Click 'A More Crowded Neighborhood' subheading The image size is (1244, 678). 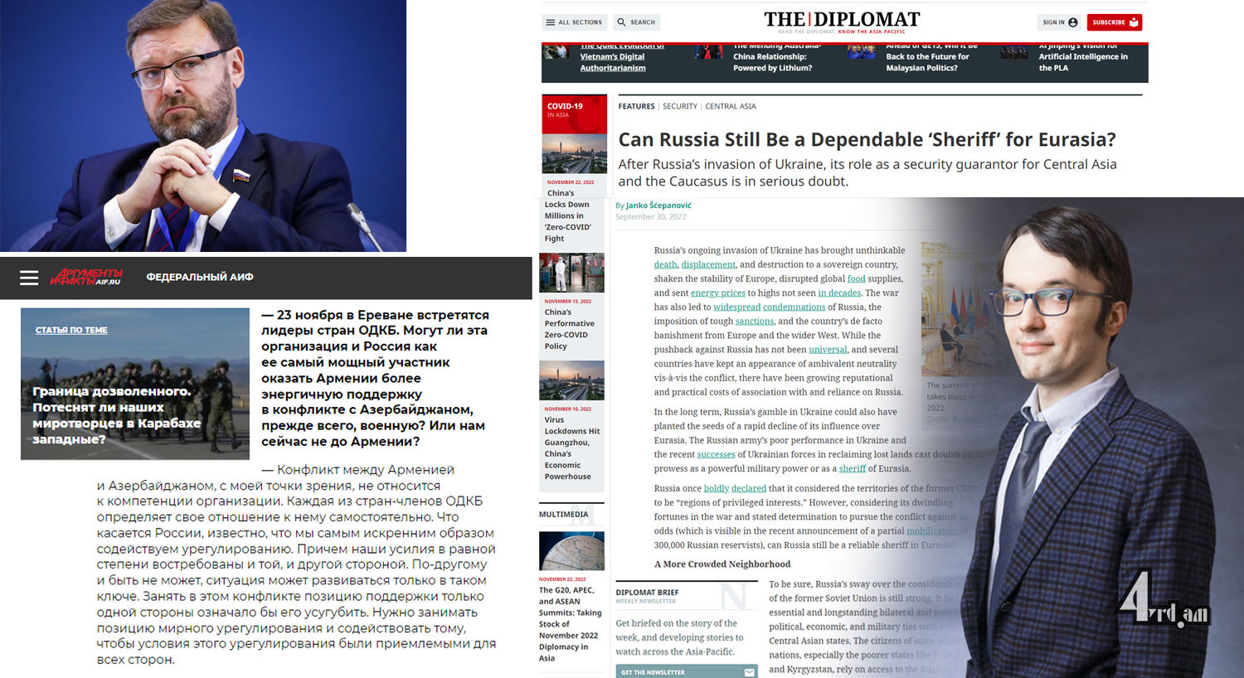tap(722, 564)
